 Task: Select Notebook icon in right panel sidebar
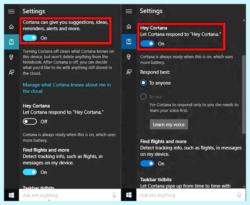coord(129,42)
